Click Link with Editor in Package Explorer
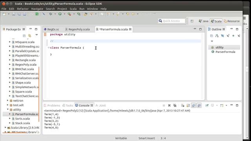The width and height of the screenshot is (251, 141). (30, 36)
